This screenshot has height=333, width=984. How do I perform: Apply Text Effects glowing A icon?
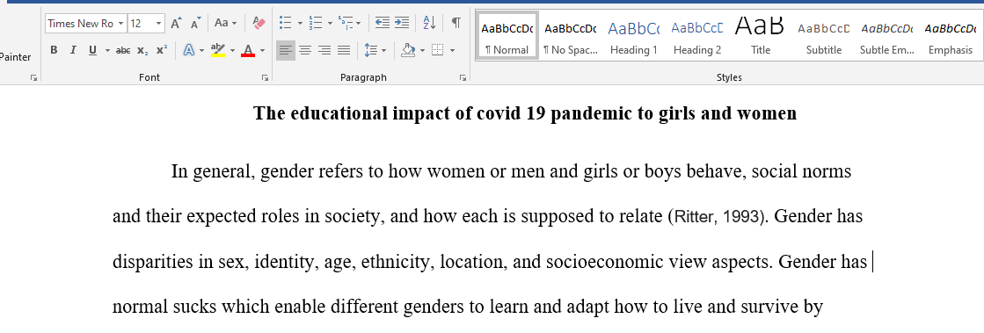click(188, 50)
